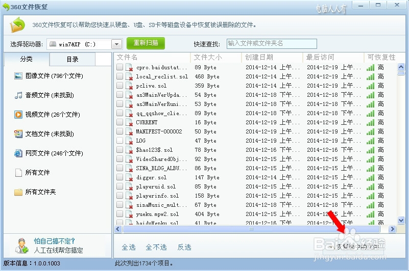Select the 音频文件 audio category icon
Screen dimensions: 409x271
[18, 95]
